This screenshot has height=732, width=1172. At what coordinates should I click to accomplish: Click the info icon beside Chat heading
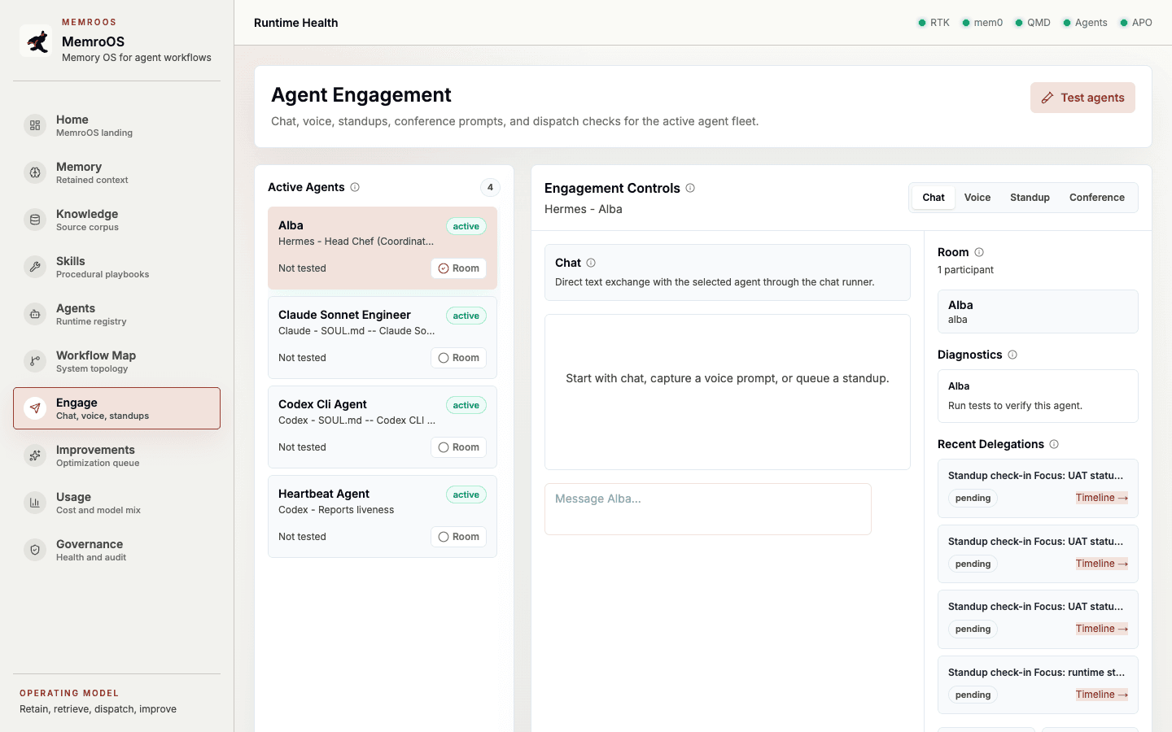click(591, 263)
